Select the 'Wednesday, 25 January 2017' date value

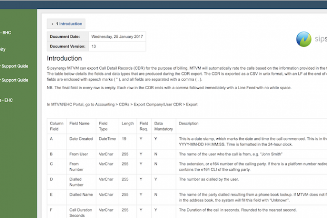116,37
